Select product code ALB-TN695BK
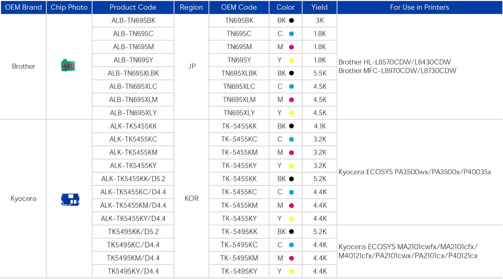Screen dimensions: 503x279 pos(133,20)
